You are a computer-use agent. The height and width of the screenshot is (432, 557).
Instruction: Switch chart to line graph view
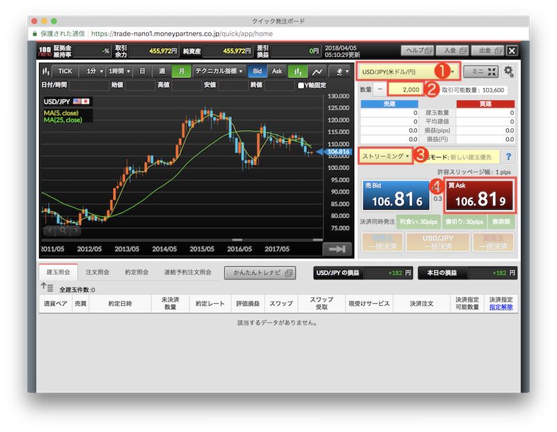[x=317, y=72]
